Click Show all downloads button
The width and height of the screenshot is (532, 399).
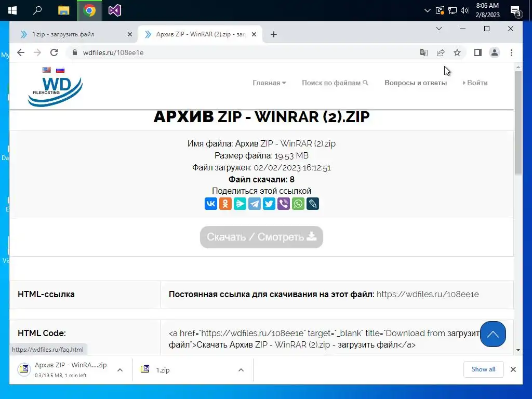(483, 369)
